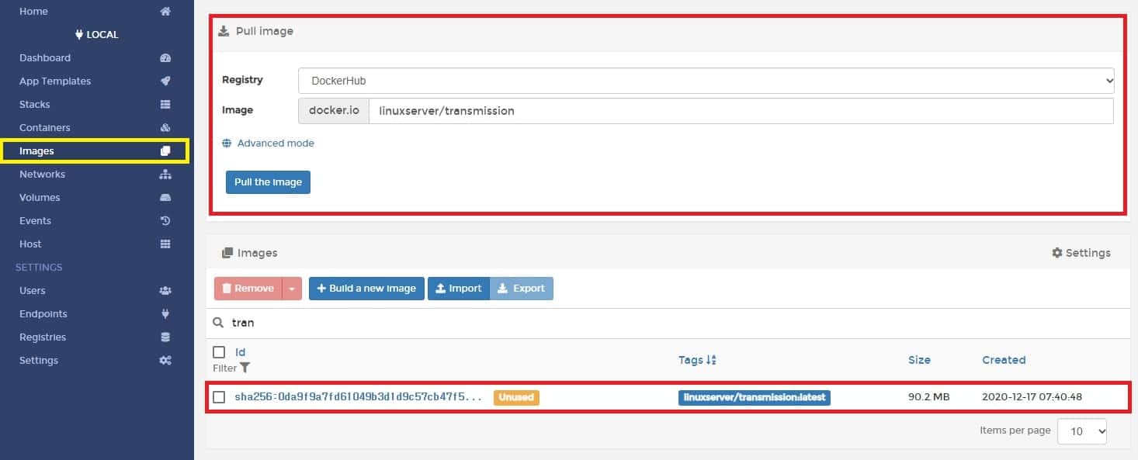1138x460 pixels.
Task: Click the Stacks grid icon
Action: [x=165, y=105]
